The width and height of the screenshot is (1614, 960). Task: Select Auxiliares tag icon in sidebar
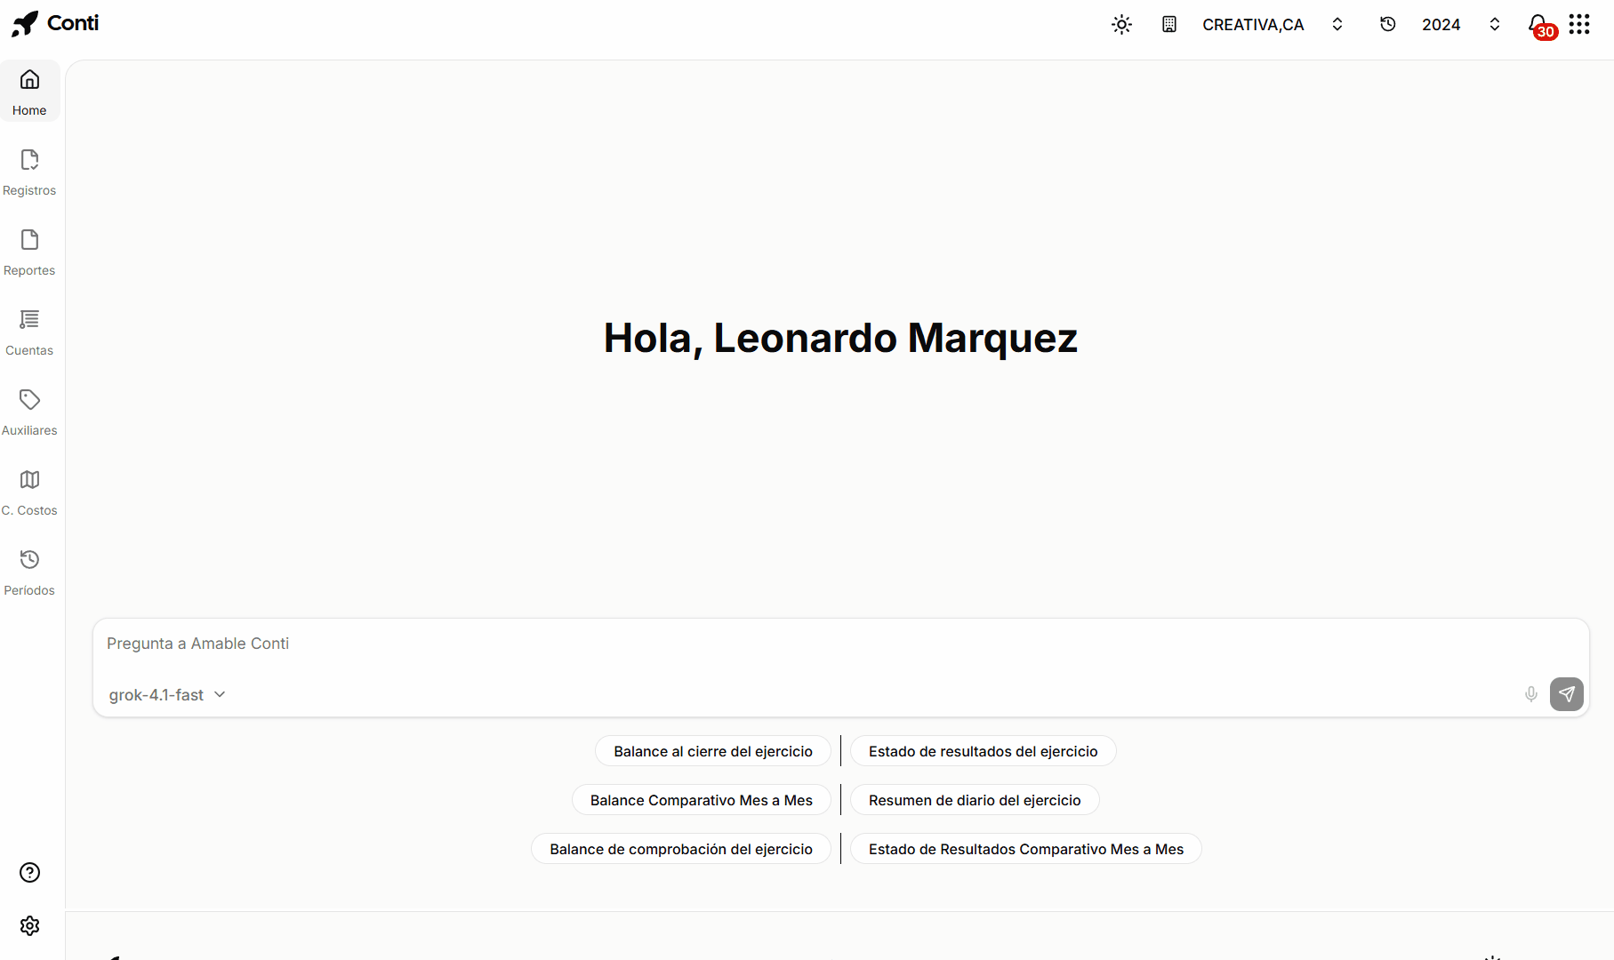pos(29,412)
